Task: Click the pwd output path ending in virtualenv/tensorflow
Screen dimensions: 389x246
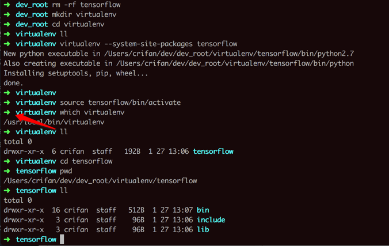Action: tap(100, 180)
